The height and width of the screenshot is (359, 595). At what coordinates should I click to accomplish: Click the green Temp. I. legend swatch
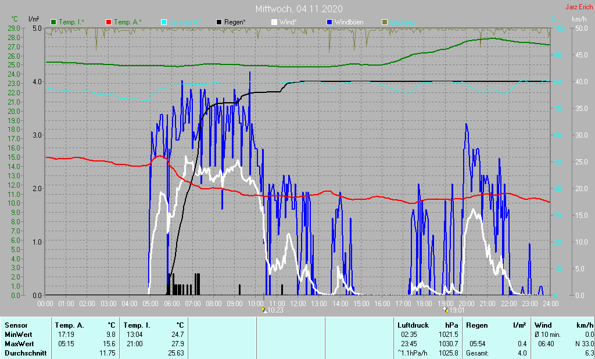[54, 22]
